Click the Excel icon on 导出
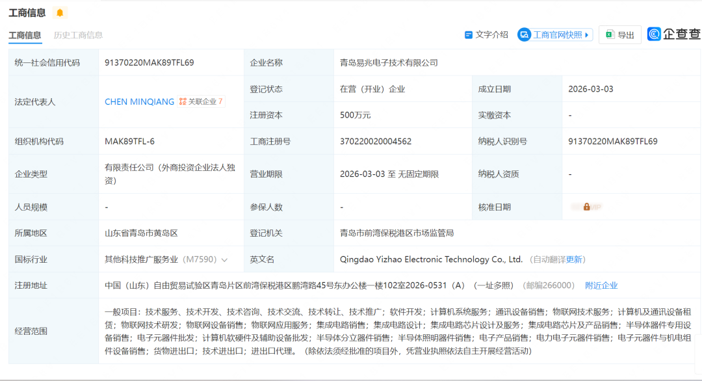Image resolution: width=702 pixels, height=381 pixels. pos(610,34)
